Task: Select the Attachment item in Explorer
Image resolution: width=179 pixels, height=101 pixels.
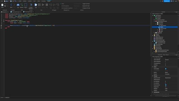Action: click(163, 26)
